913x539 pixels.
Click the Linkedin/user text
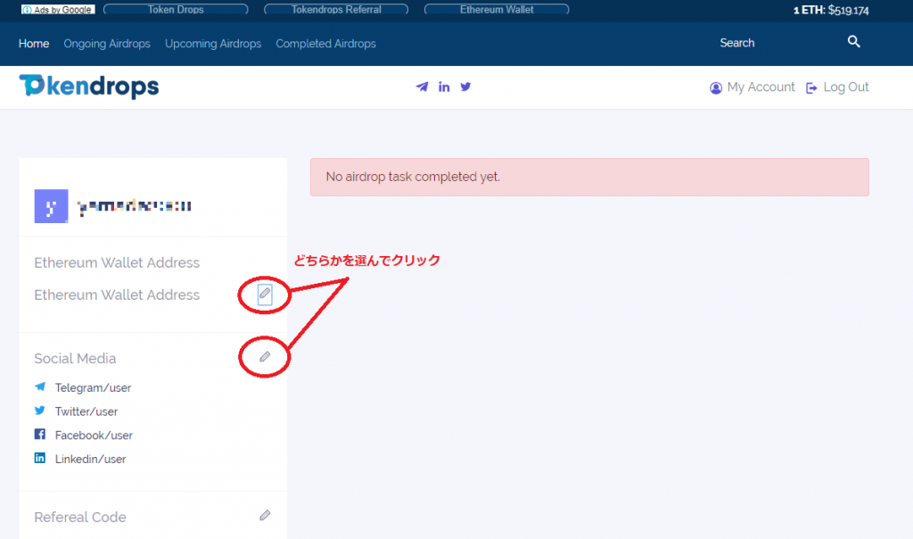click(90, 460)
